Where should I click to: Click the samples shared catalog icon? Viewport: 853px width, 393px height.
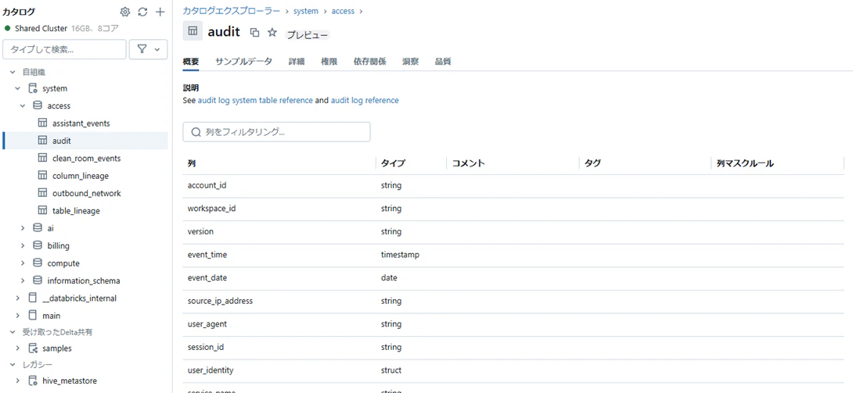click(x=33, y=348)
